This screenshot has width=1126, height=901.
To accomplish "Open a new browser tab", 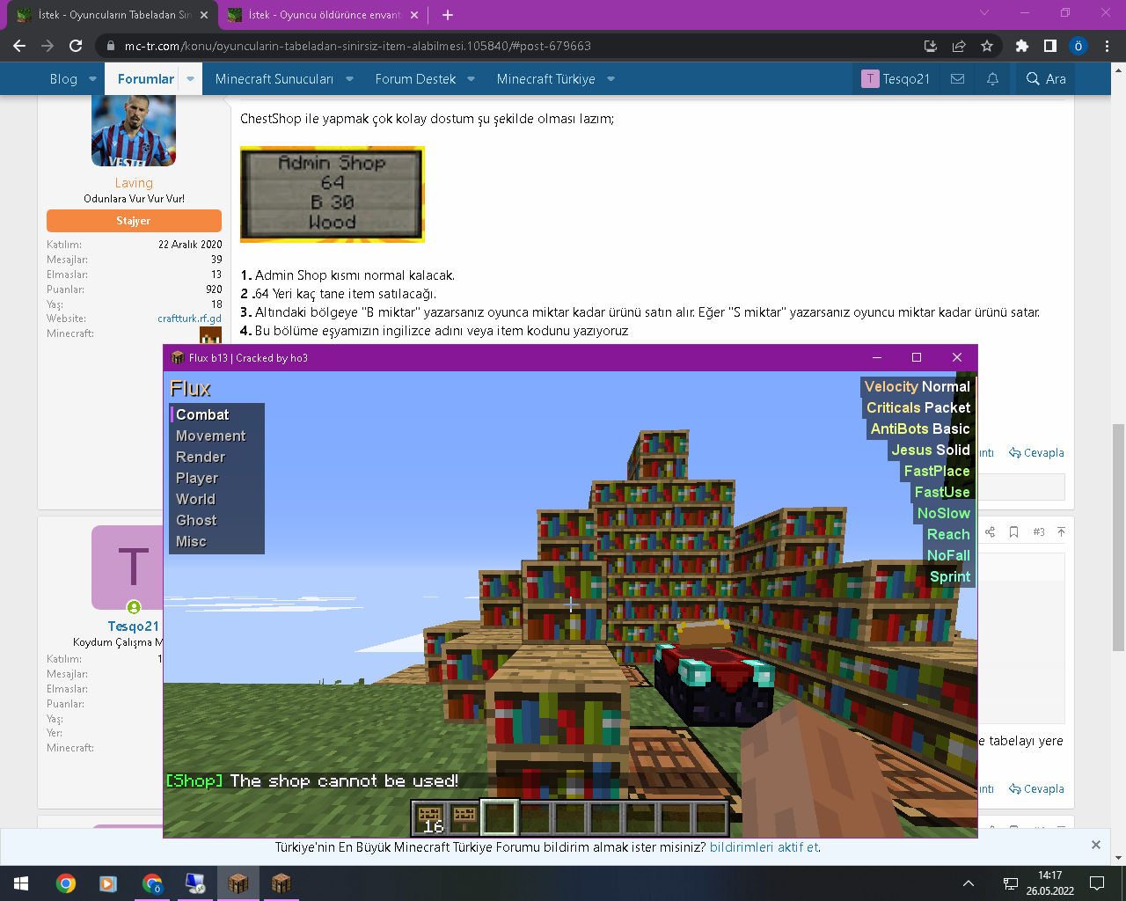I will (447, 15).
